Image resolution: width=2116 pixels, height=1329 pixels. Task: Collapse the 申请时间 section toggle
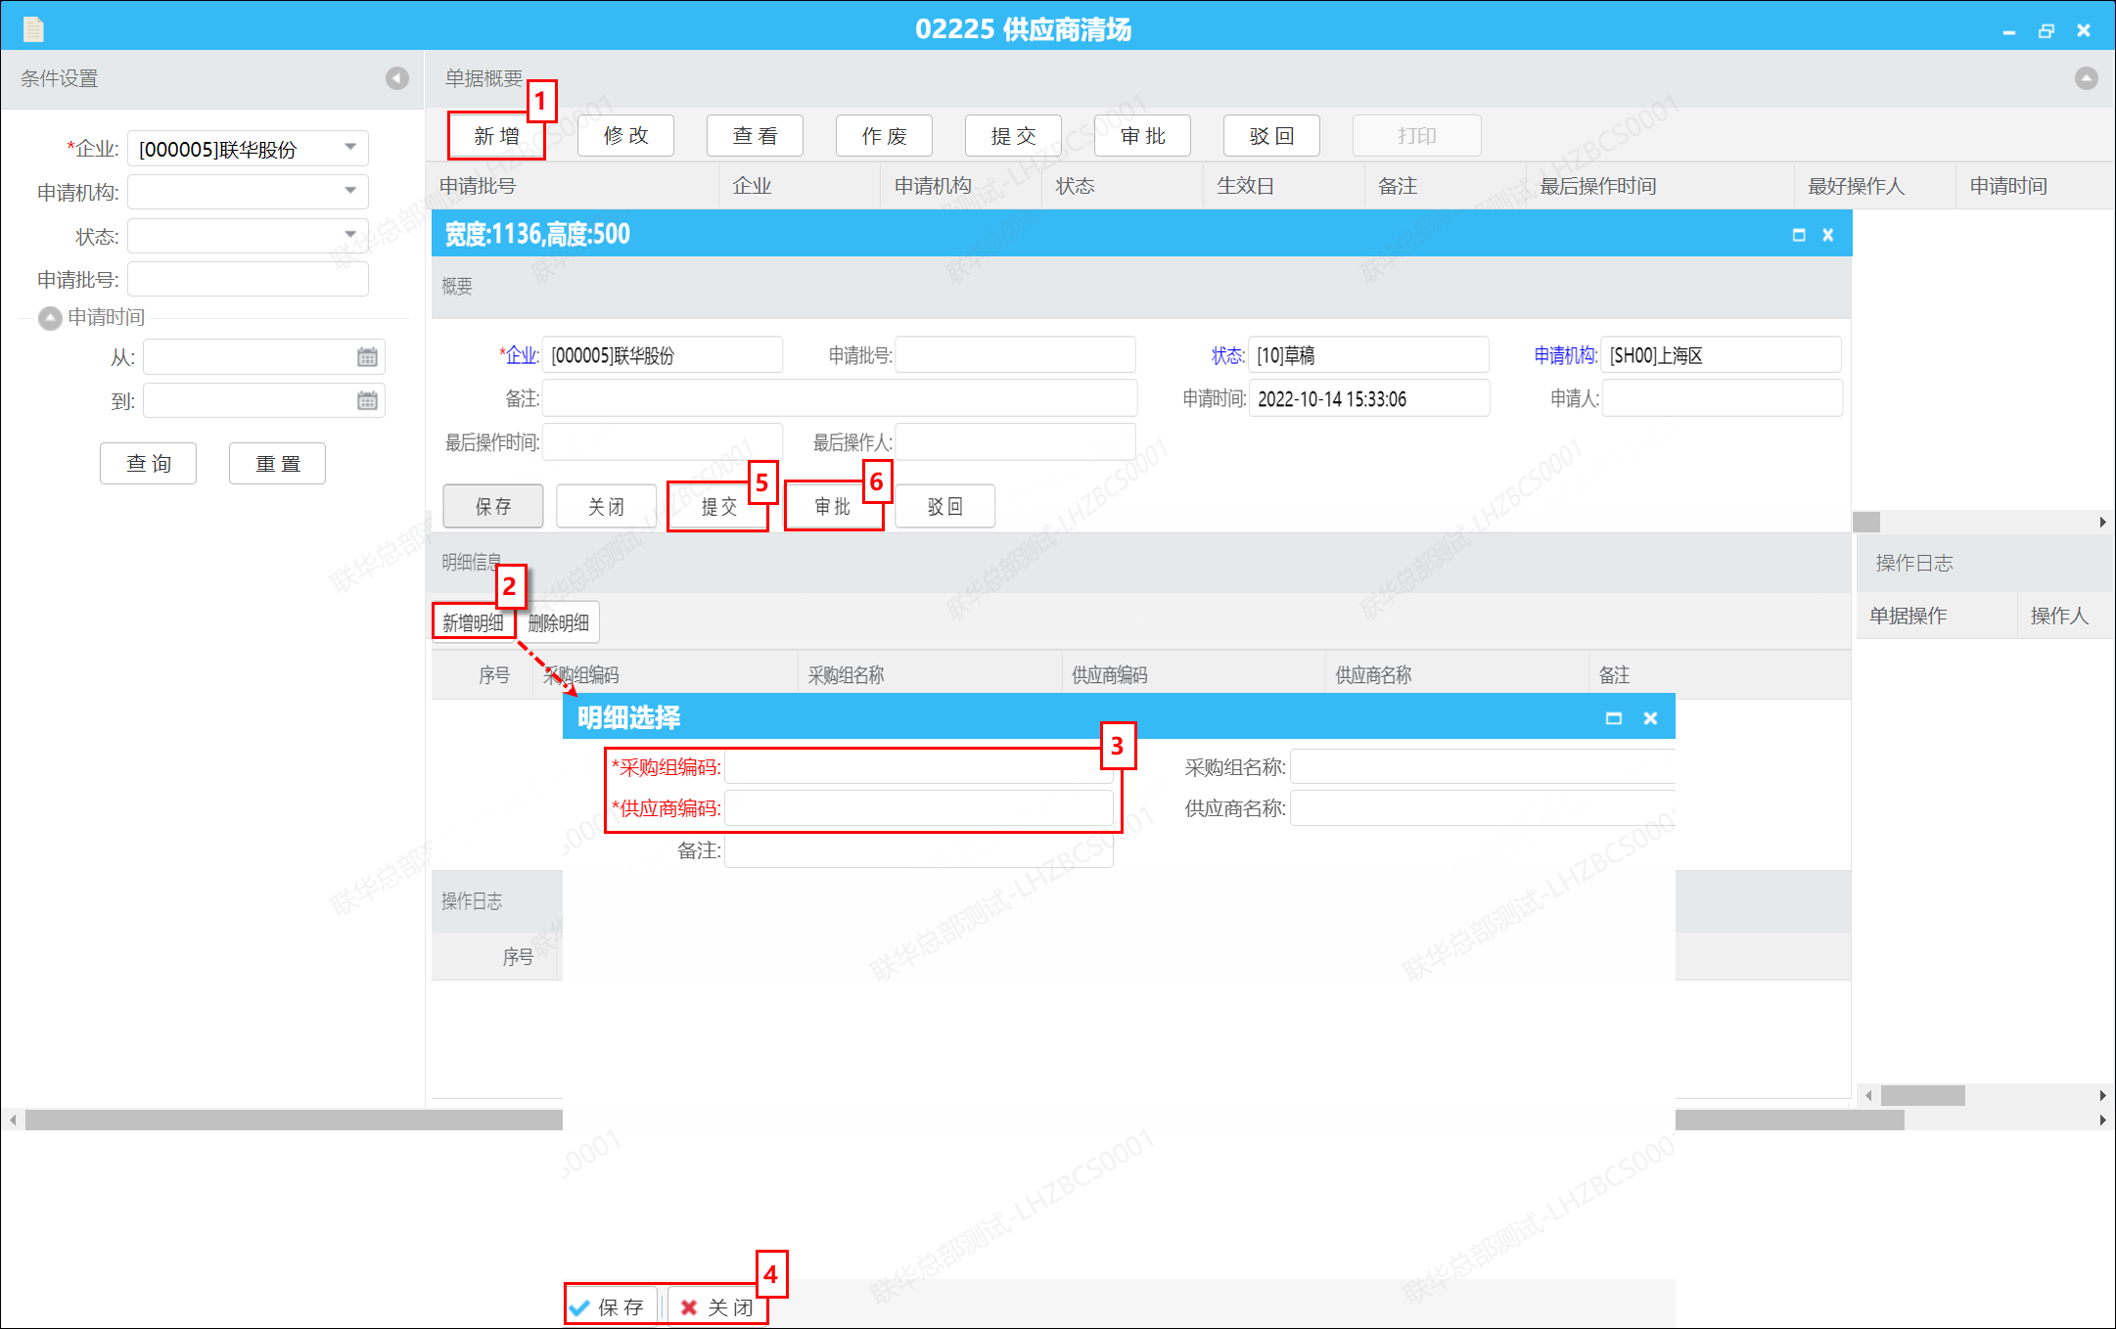[50, 318]
